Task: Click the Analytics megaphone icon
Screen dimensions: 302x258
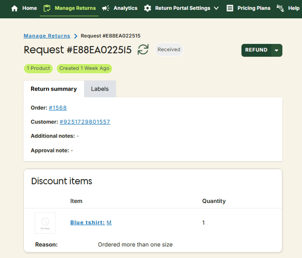Action: [x=106, y=8]
